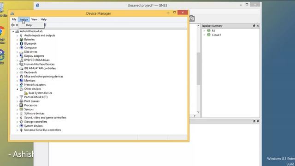295x166 pixels.
Task: Expand the Network adapters category
Action: pyautogui.click(x=18, y=85)
